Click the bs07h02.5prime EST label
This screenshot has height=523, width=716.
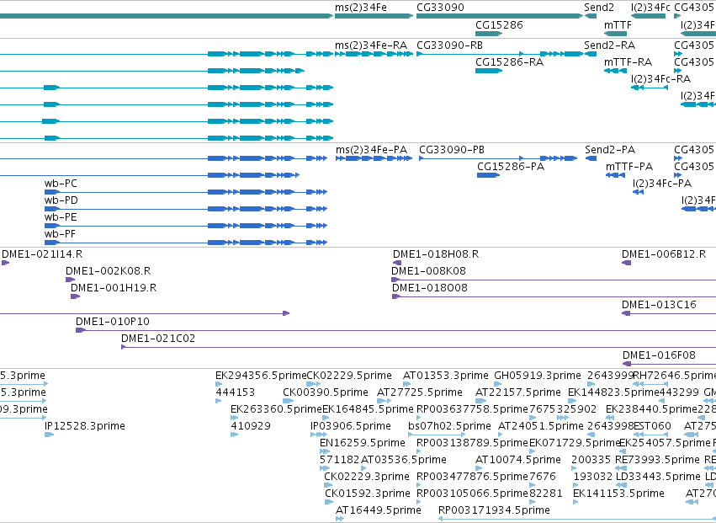pyautogui.click(x=449, y=426)
